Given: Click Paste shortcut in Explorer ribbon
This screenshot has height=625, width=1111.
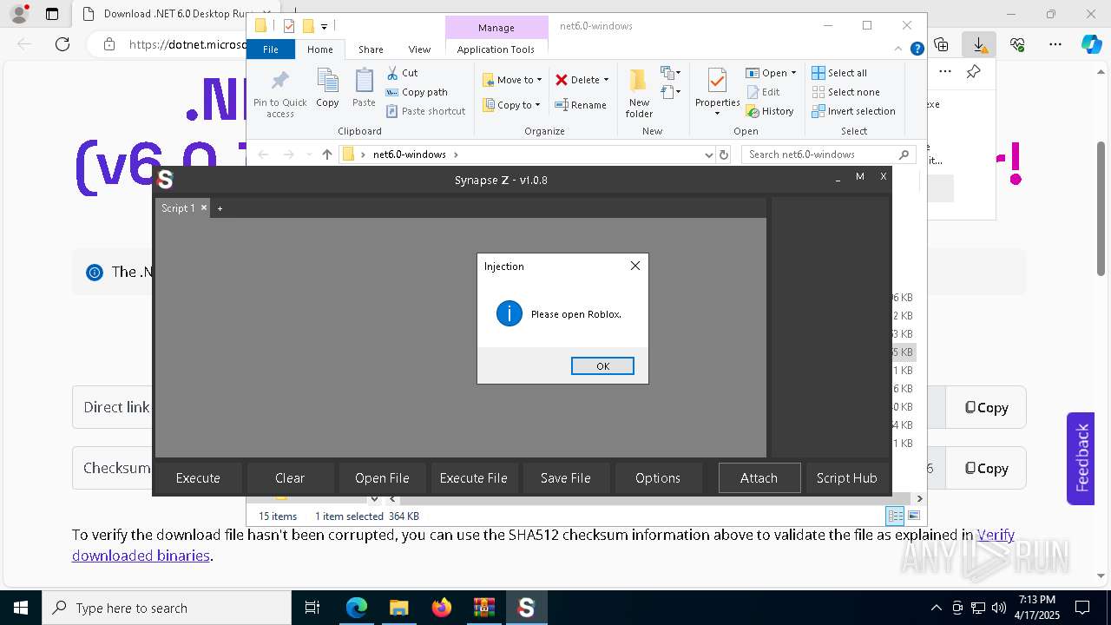Looking at the screenshot, I should [x=426, y=111].
